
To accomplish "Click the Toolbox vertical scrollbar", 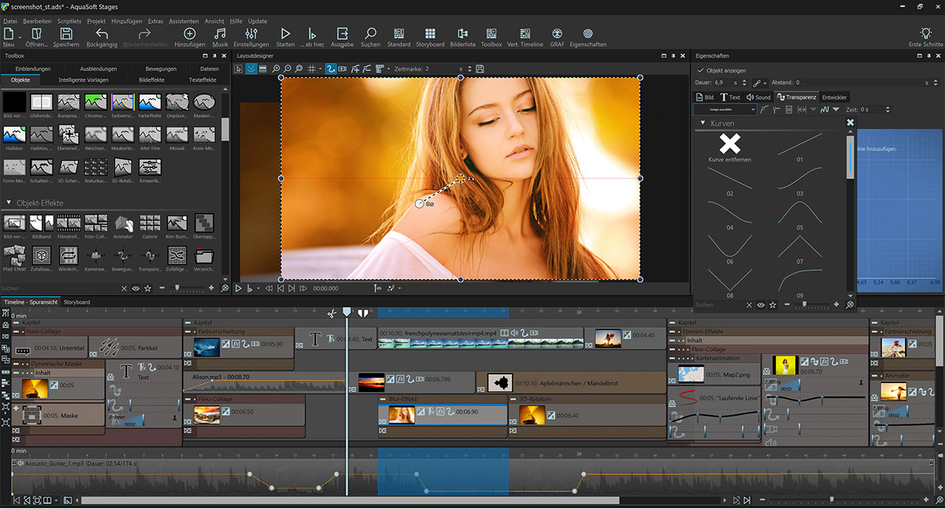I will click(x=226, y=128).
